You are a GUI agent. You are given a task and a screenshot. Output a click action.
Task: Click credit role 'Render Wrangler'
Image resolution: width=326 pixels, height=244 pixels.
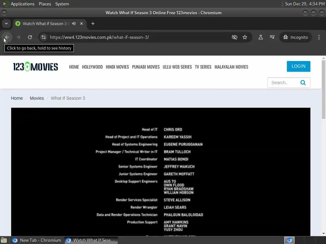pyautogui.click(x=144, y=207)
